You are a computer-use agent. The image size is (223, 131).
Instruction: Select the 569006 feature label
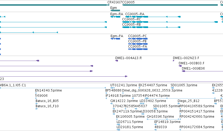coord(41,96)
